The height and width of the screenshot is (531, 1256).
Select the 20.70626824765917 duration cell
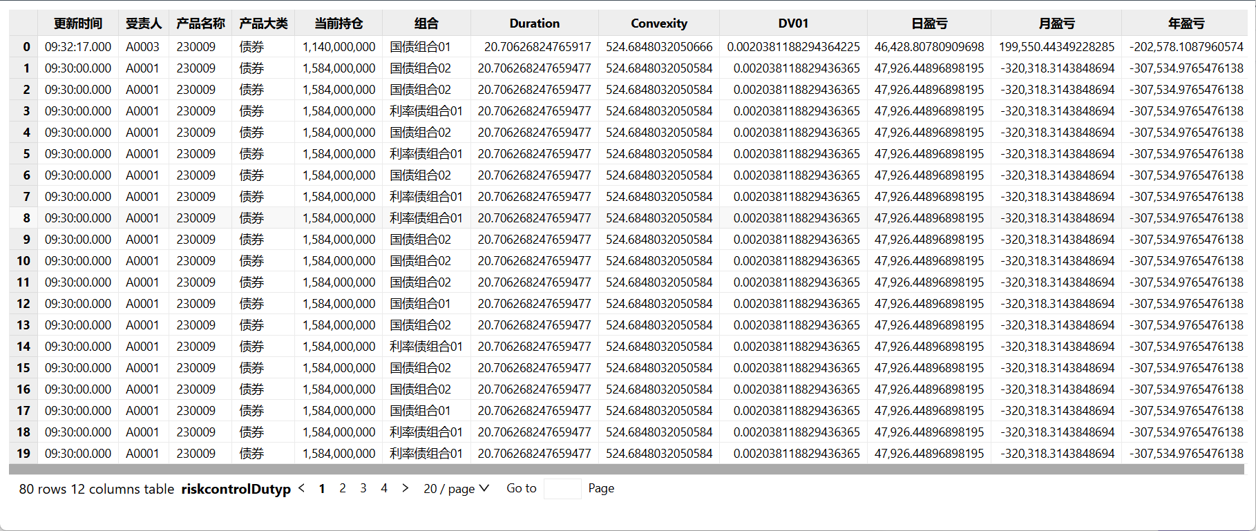[535, 47]
